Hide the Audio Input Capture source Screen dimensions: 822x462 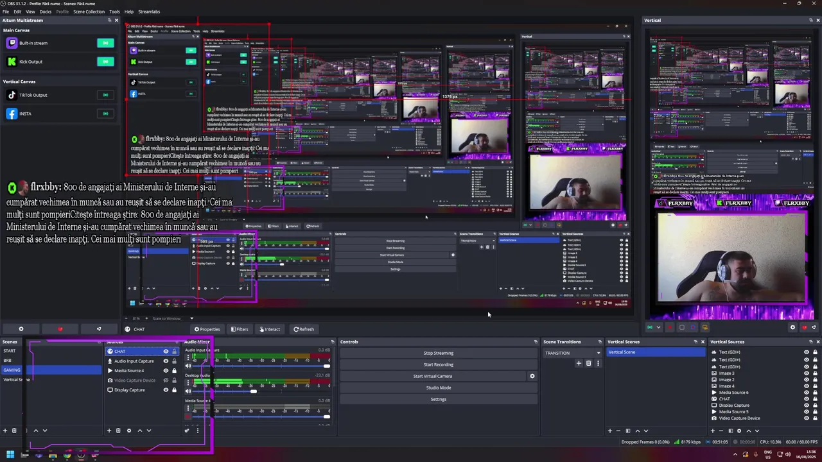pos(166,361)
